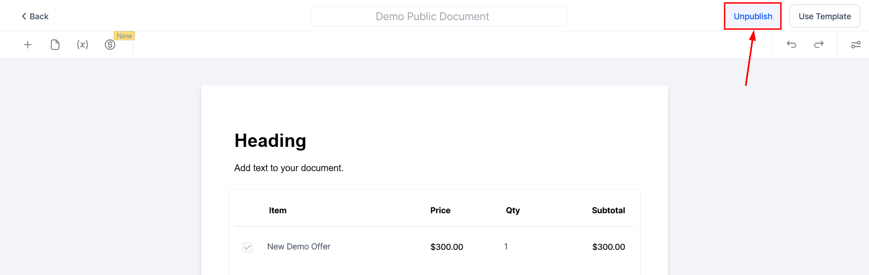Open the add element plus icon
869x275 pixels.
[28, 45]
